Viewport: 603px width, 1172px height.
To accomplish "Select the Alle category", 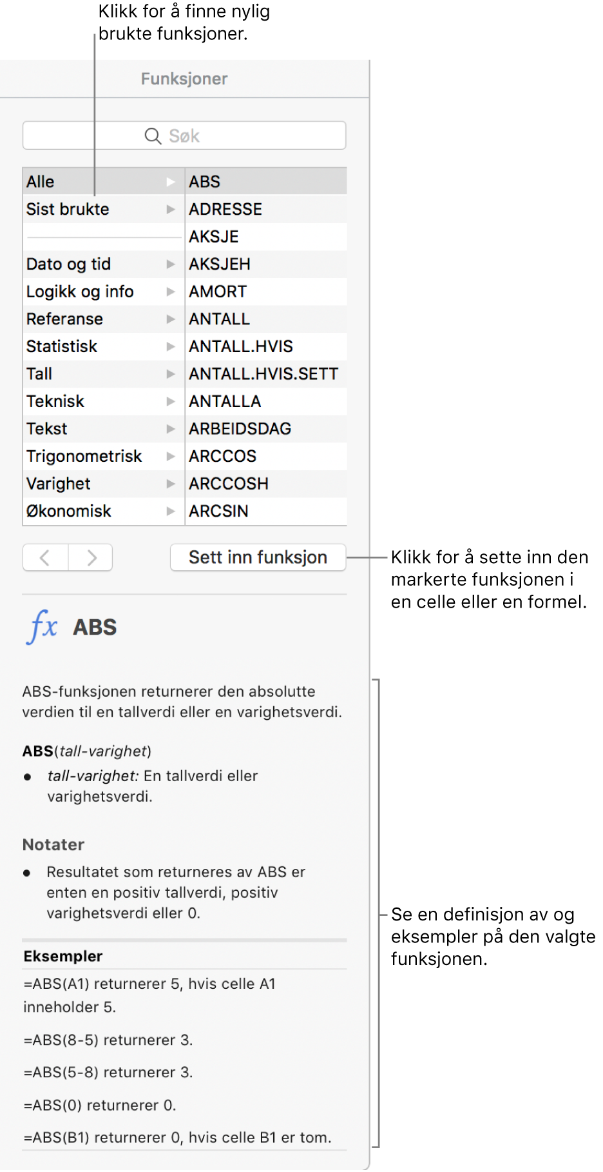I will pos(41,182).
